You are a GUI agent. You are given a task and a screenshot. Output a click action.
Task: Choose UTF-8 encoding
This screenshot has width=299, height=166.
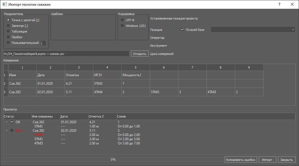click(x=122, y=20)
